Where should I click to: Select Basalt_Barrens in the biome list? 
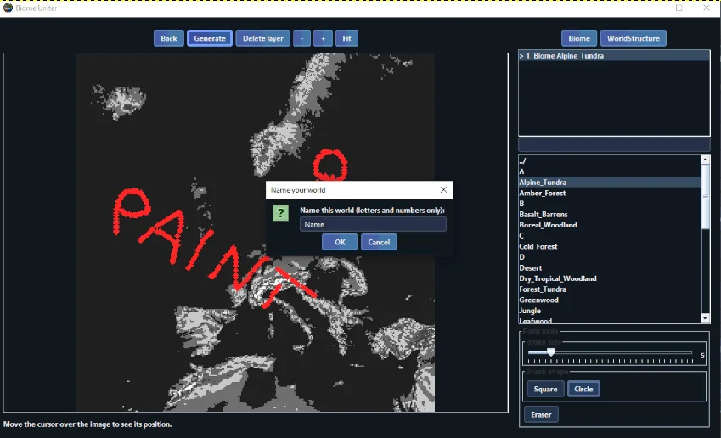click(x=610, y=214)
